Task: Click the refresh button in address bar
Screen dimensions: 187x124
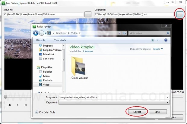Action: tap(124, 33)
